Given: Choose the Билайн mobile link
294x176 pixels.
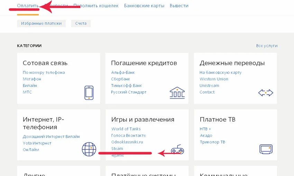Looking at the screenshot, I should pos(30,85).
